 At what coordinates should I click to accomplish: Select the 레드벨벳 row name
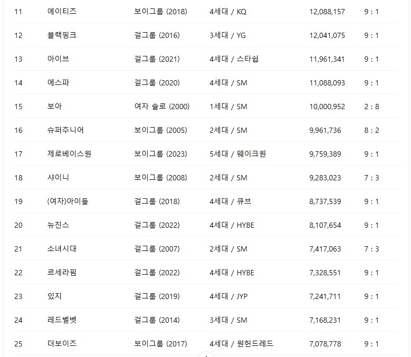[62, 320]
